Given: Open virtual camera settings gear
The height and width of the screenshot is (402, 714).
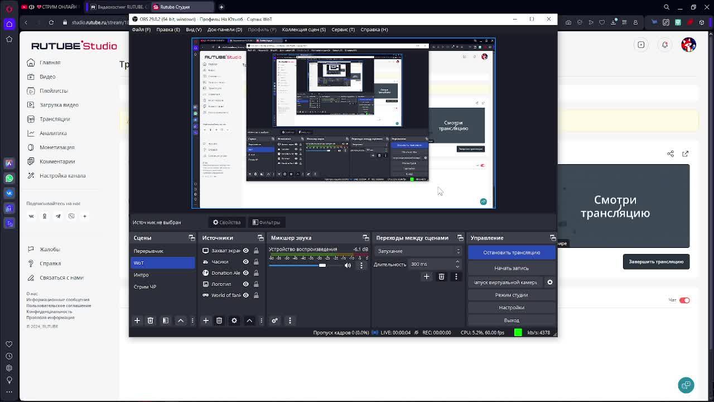Looking at the screenshot, I should (550, 283).
